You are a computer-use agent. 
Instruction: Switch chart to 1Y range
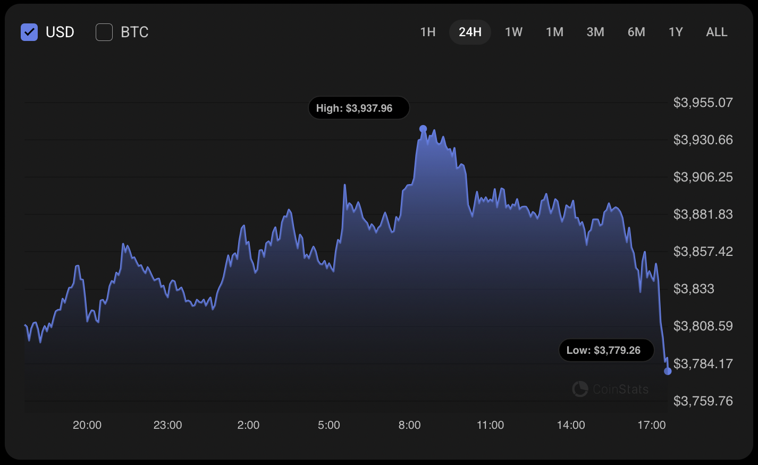coord(676,32)
